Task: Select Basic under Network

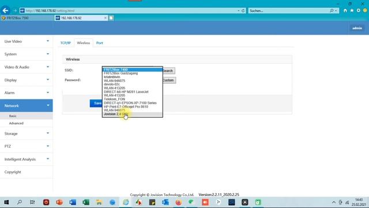Action: (x=27, y=116)
